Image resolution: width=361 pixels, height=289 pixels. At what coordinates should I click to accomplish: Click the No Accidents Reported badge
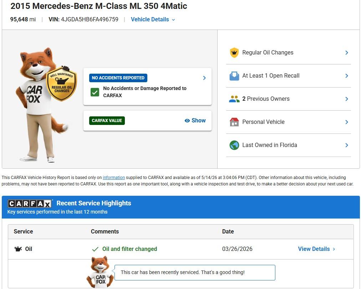coord(118,78)
